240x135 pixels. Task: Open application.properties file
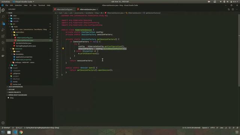click(29, 57)
